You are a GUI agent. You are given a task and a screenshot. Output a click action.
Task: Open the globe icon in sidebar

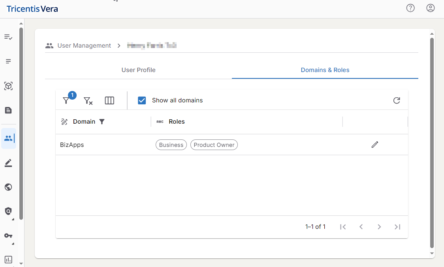[8, 187]
